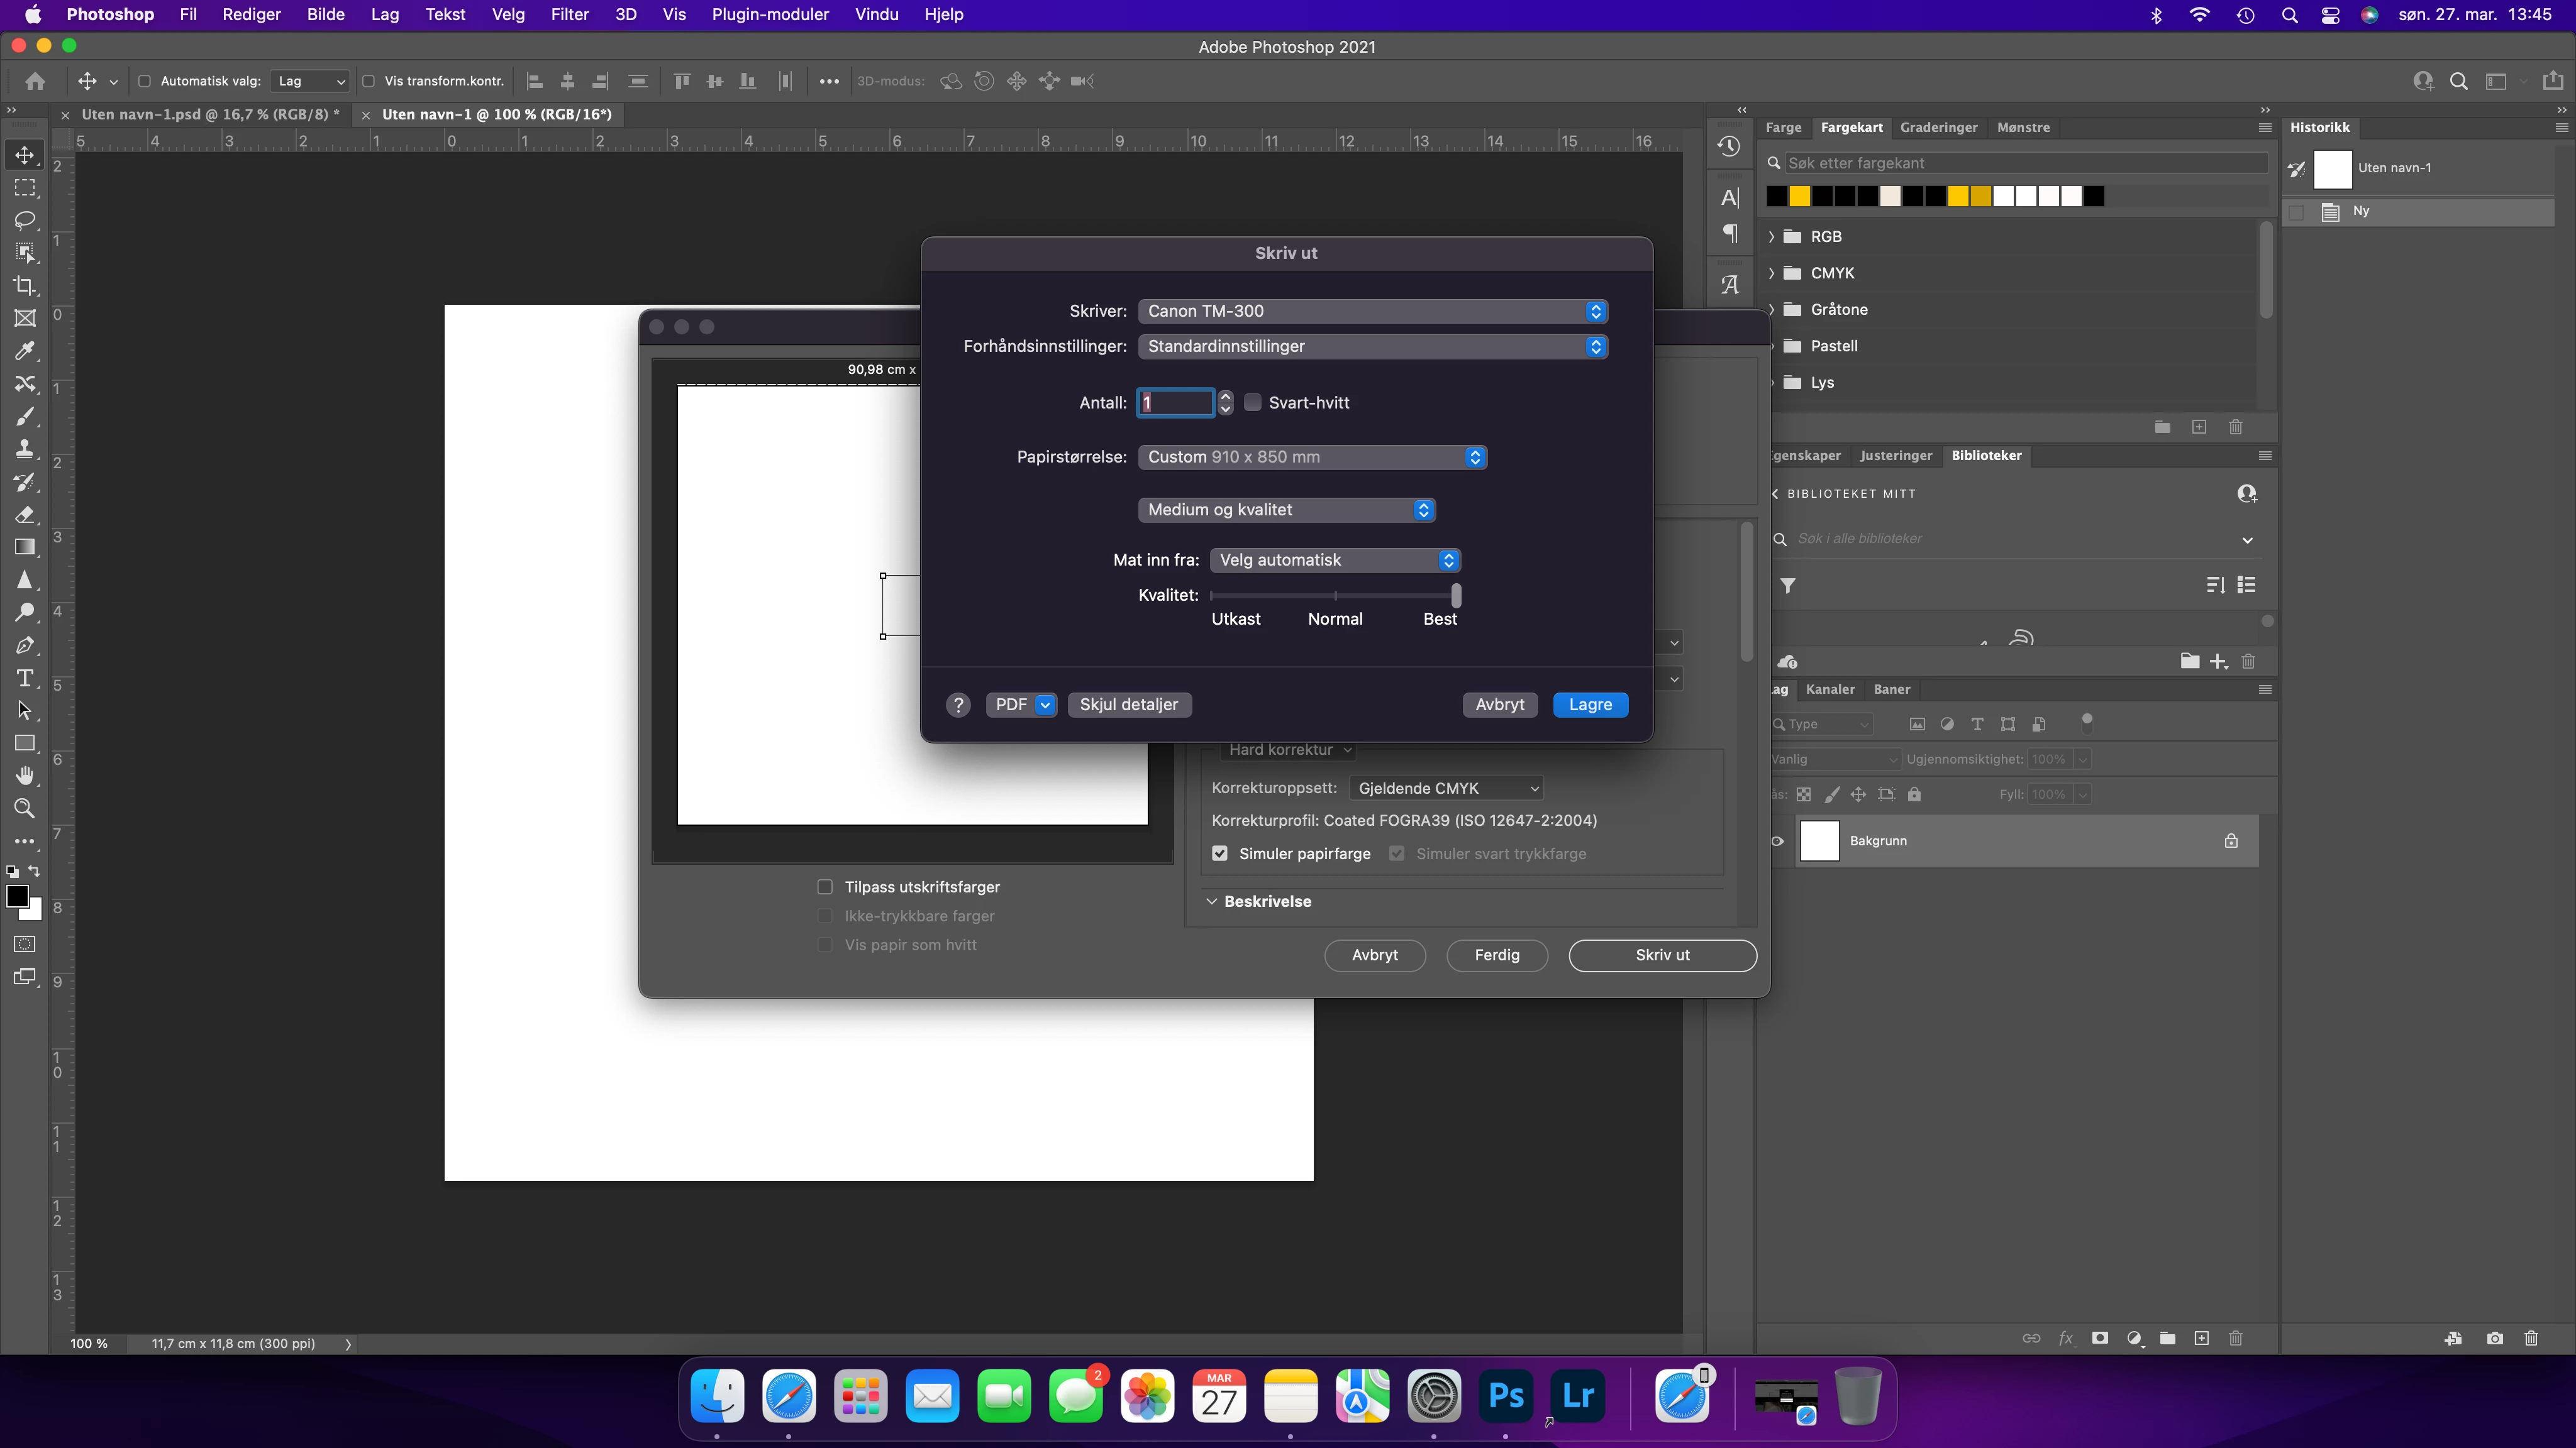Viewport: 2576px width, 1448px height.
Task: Select the Hand tool
Action: pyautogui.click(x=25, y=776)
